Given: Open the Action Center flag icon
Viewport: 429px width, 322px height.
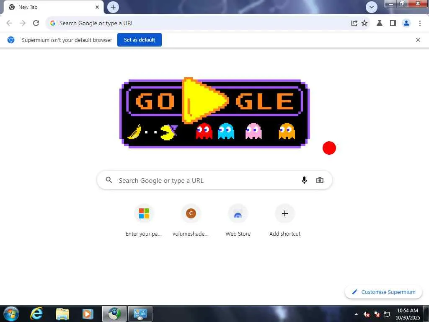Looking at the screenshot, I should click(377, 314).
